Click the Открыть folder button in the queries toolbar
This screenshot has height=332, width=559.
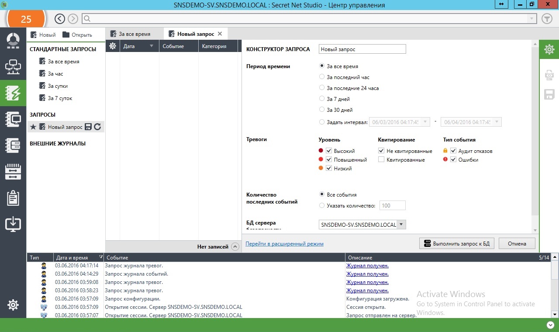click(77, 35)
